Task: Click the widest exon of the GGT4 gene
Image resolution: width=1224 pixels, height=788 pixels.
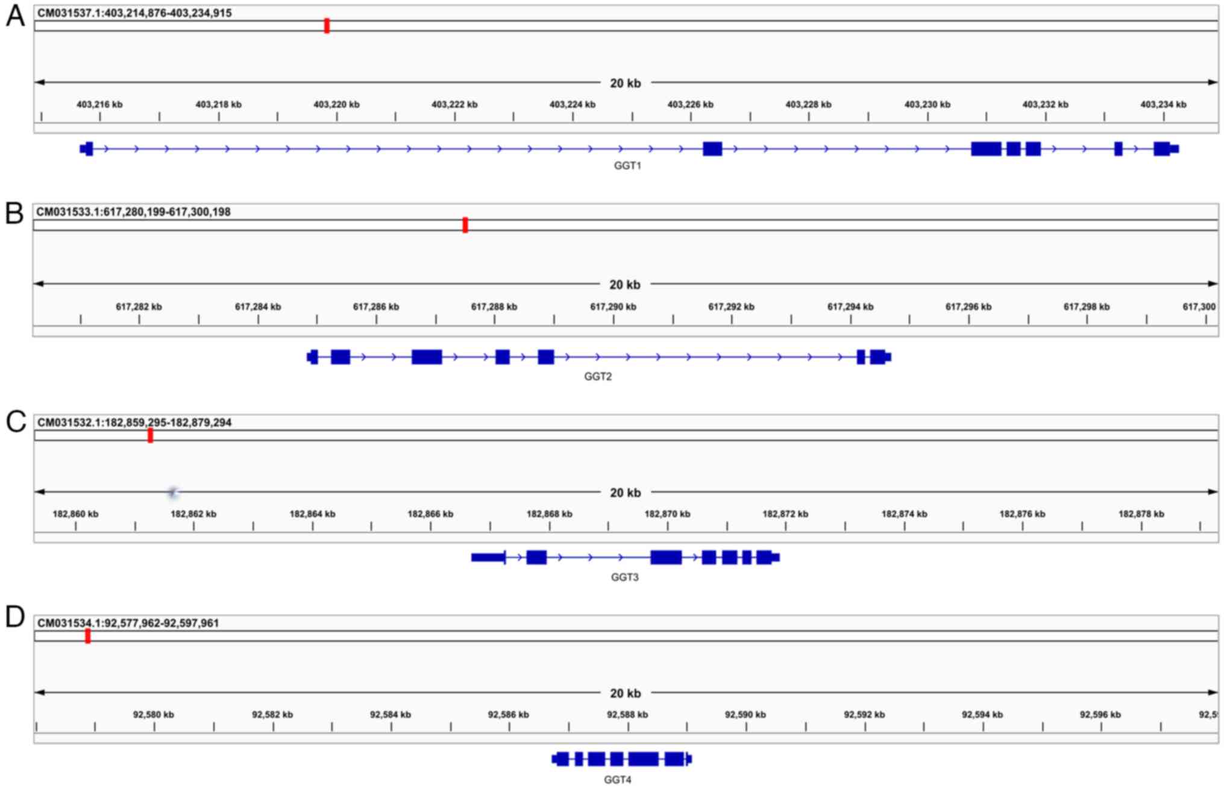Action: tap(643, 759)
